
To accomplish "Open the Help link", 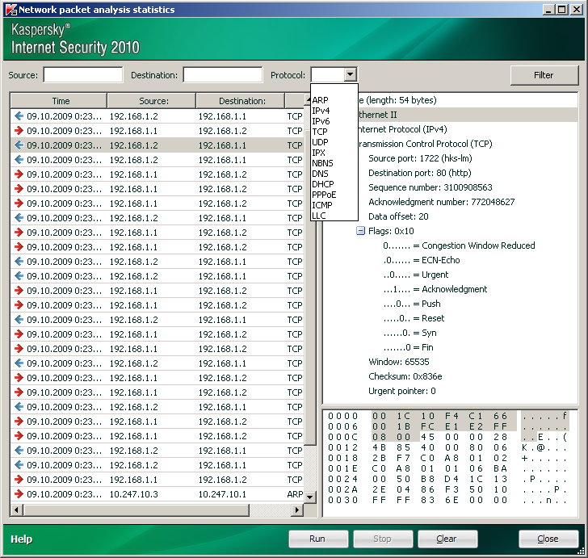I will coord(21,539).
